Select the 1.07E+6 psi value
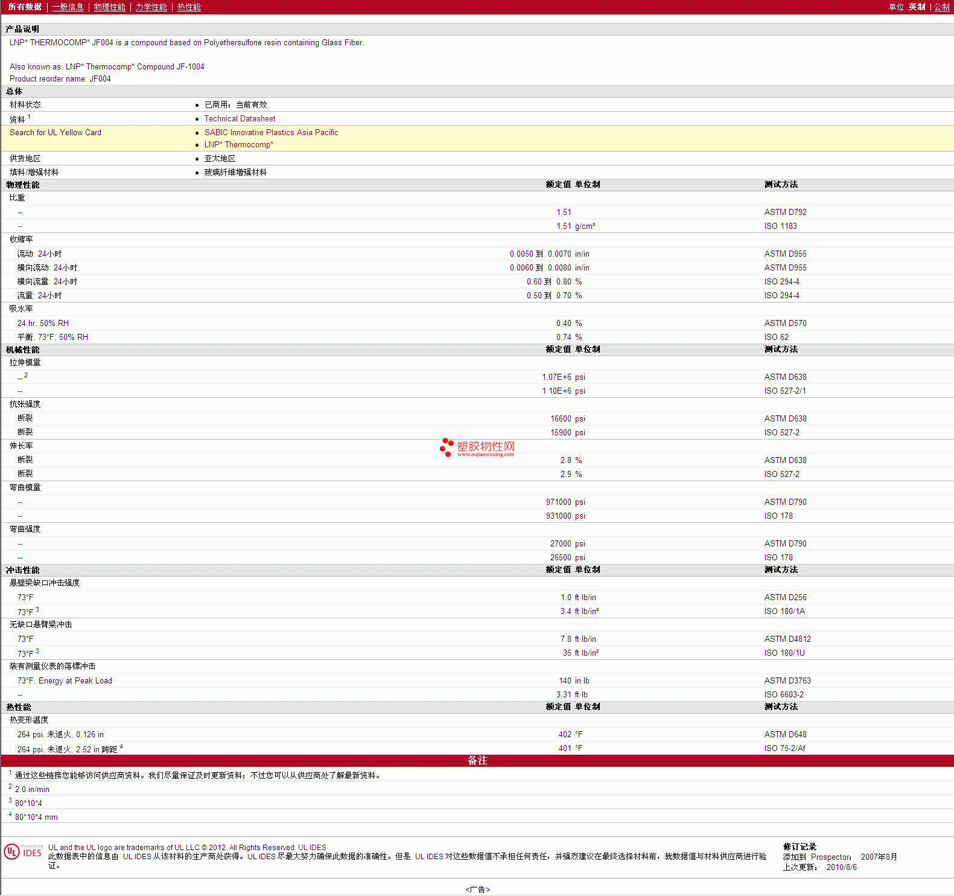 [563, 377]
